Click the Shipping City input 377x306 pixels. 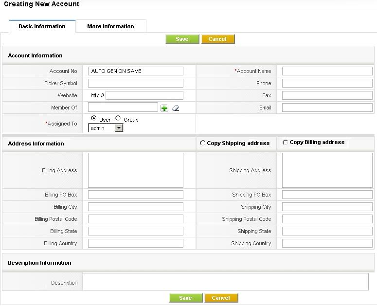pos(327,207)
